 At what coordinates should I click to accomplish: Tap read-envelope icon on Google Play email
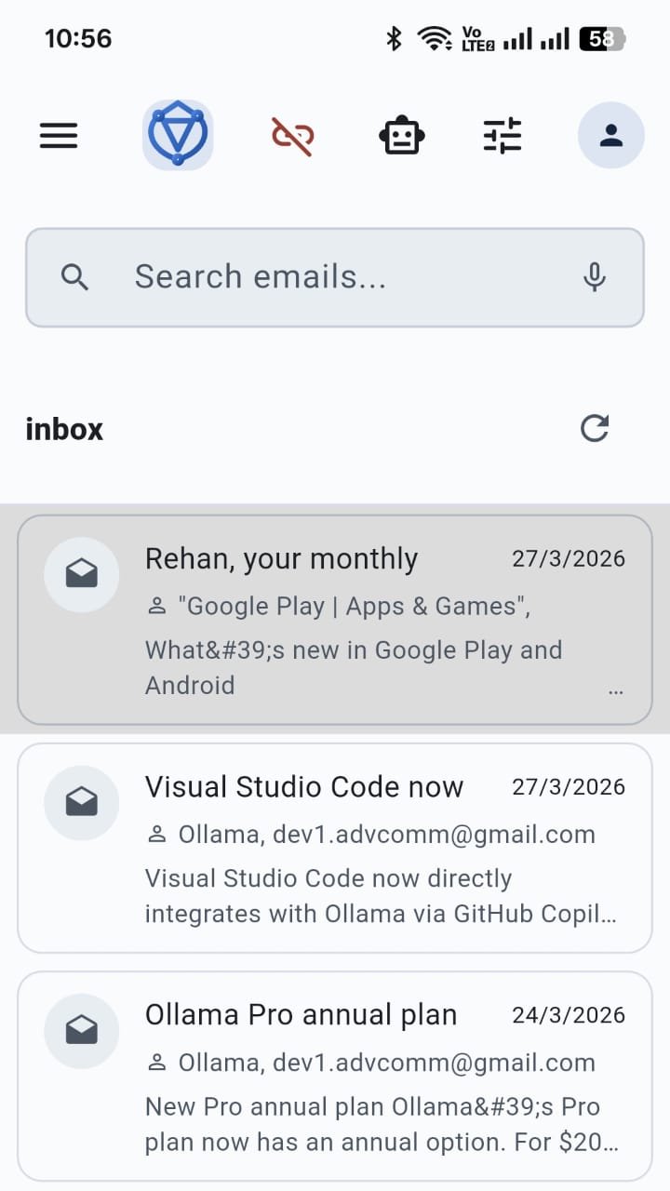point(82,574)
